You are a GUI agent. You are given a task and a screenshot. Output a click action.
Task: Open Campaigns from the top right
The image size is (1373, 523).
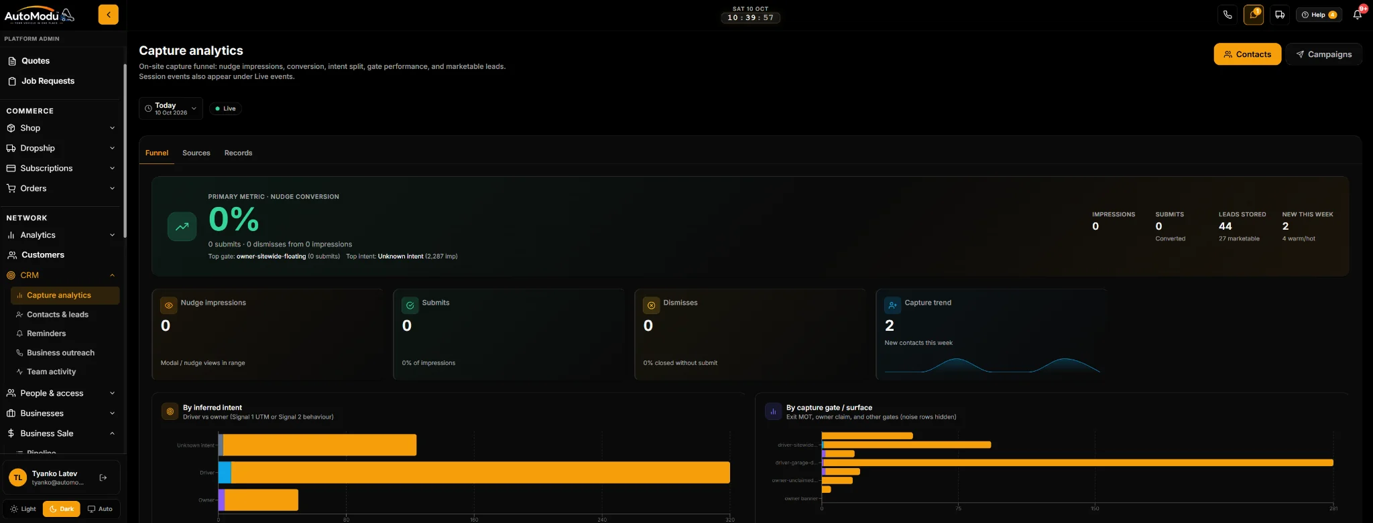click(1323, 54)
